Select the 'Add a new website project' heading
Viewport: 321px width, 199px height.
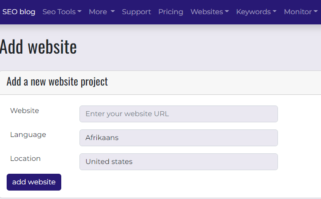pyautogui.click(x=57, y=82)
